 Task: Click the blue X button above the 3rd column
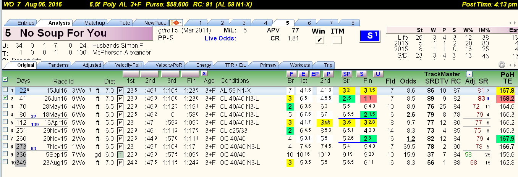tap(204, 73)
